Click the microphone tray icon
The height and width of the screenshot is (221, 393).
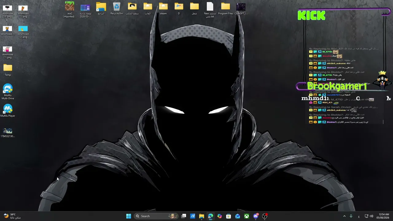(x=351, y=216)
